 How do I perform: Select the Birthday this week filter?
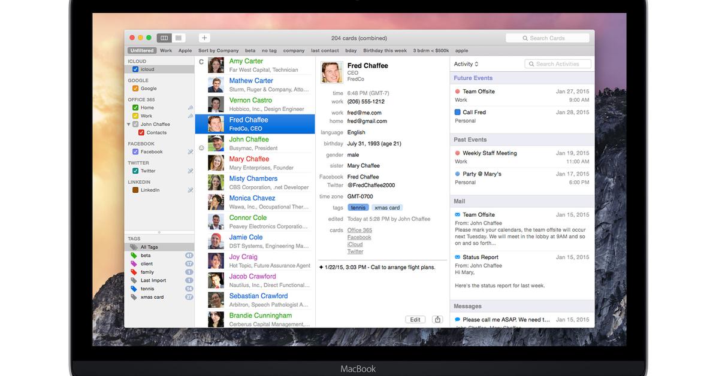(385, 51)
